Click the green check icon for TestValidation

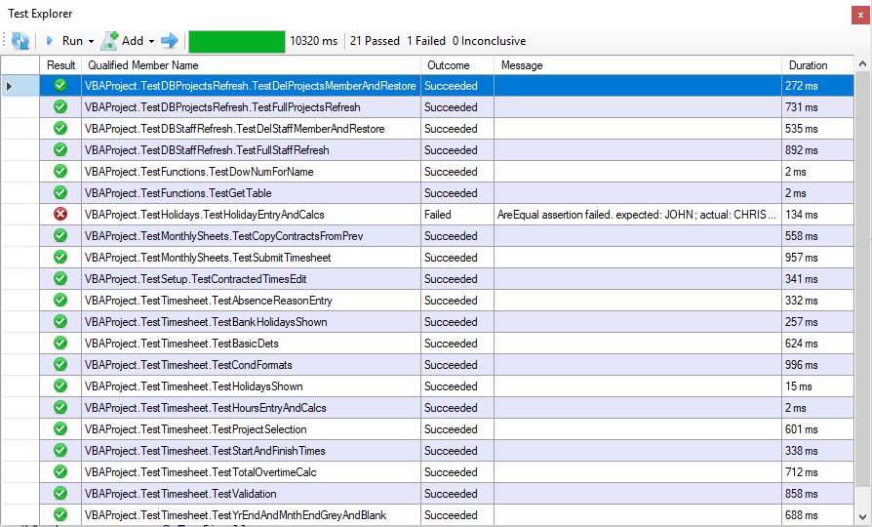click(x=60, y=493)
